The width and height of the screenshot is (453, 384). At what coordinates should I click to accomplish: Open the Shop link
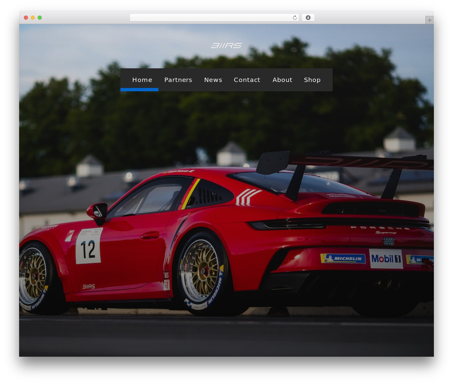tap(312, 80)
